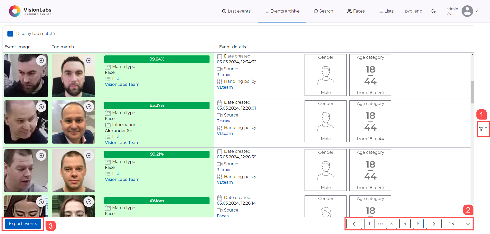
Task: Click the calendar icon next to Date created
Action: pyautogui.click(x=220, y=56)
